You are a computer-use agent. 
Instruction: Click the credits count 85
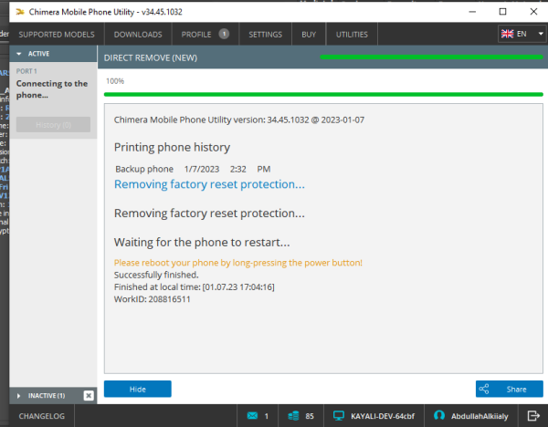click(x=310, y=416)
